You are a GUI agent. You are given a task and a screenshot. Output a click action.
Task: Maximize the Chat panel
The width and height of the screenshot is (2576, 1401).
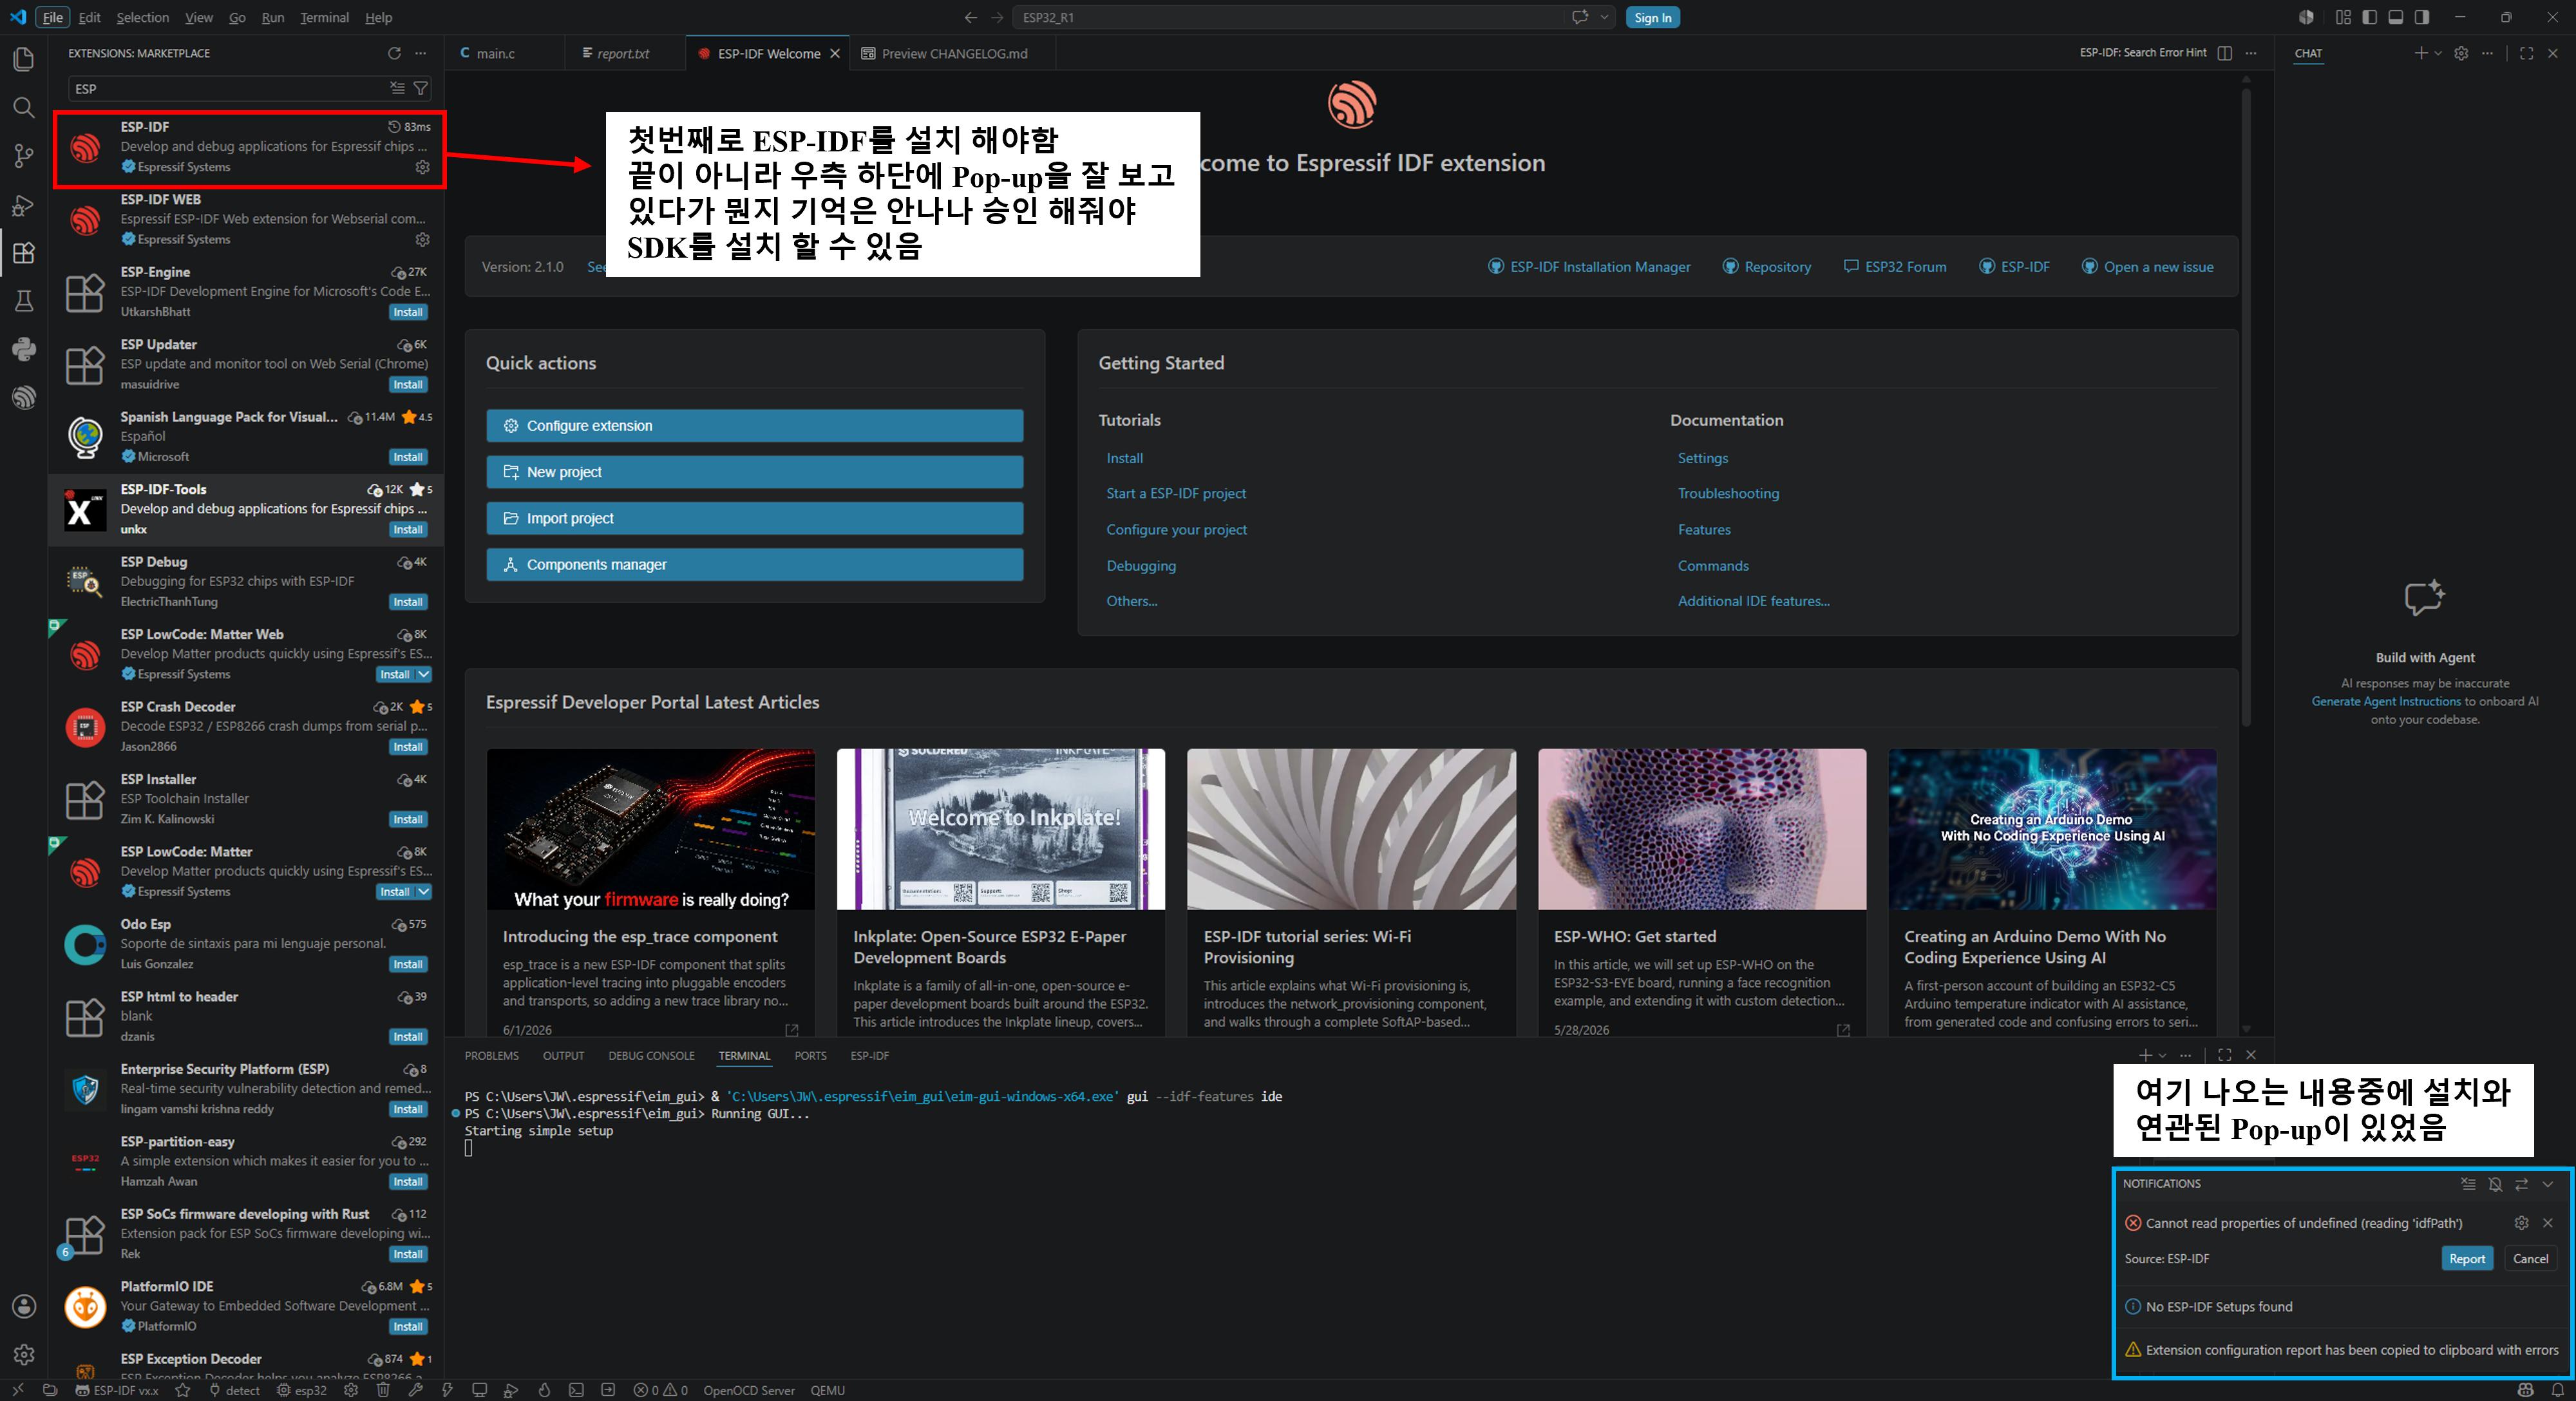(x=2526, y=53)
